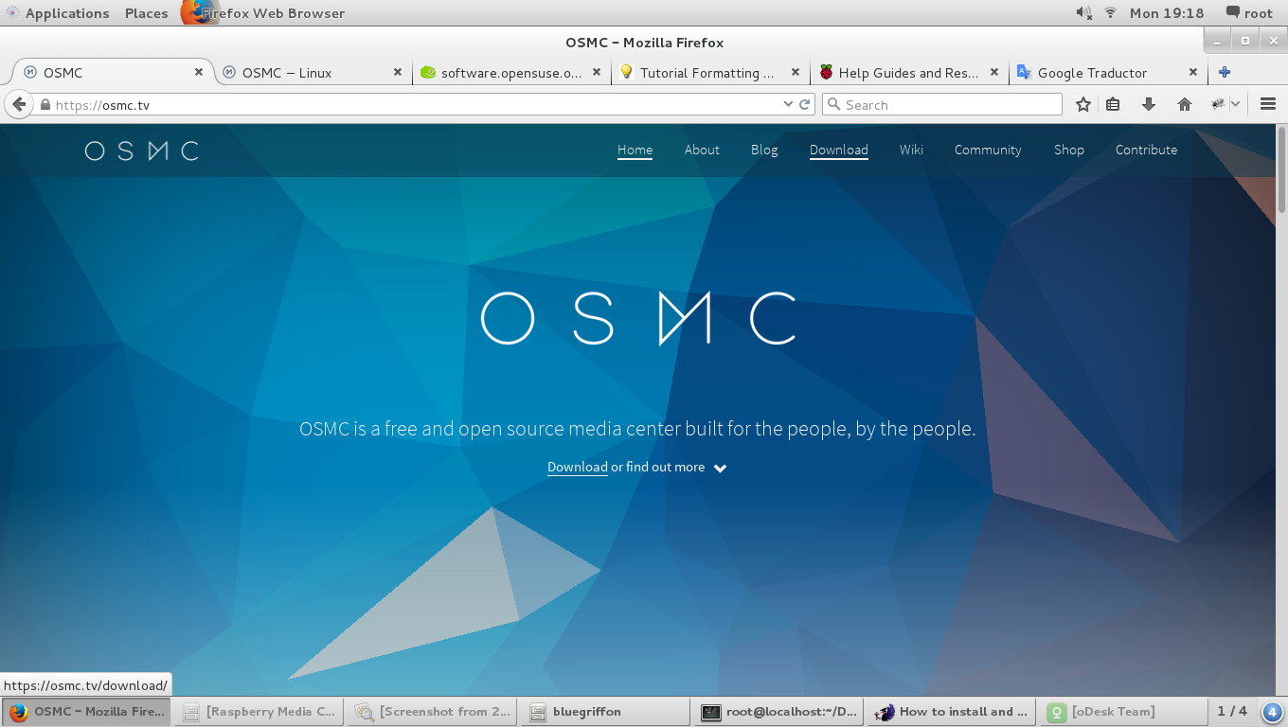Open the GNOME Places menu

pyautogui.click(x=146, y=13)
